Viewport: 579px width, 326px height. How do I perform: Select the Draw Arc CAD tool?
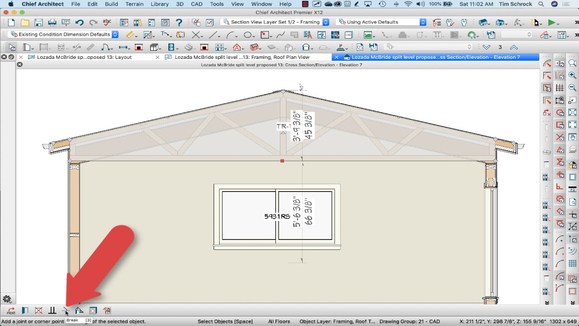(231, 35)
